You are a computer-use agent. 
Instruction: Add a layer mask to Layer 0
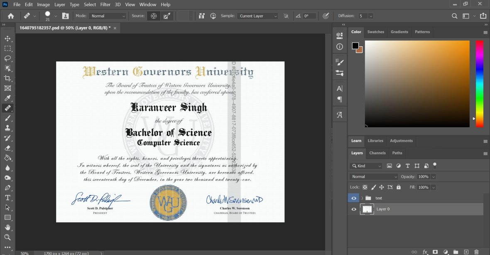pos(436,252)
